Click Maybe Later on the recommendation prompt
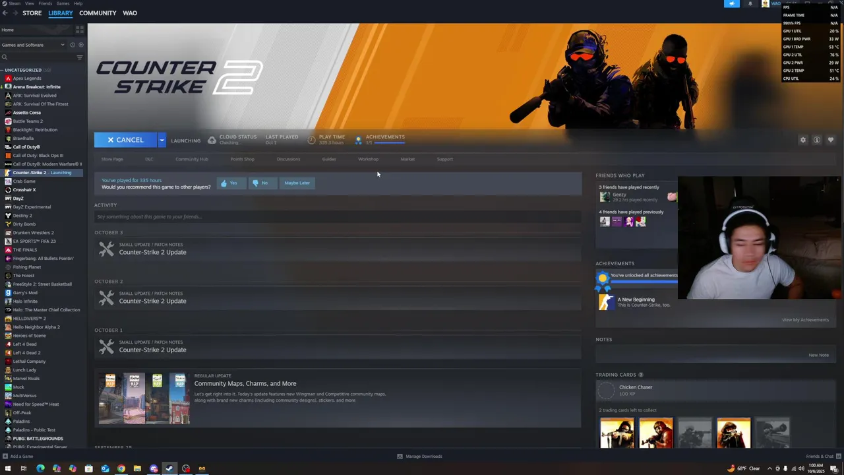 pos(297,183)
